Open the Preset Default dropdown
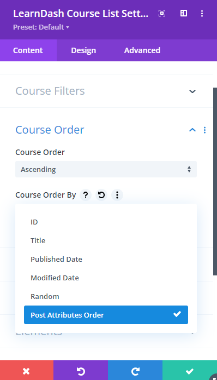217x380 pixels. point(41,27)
